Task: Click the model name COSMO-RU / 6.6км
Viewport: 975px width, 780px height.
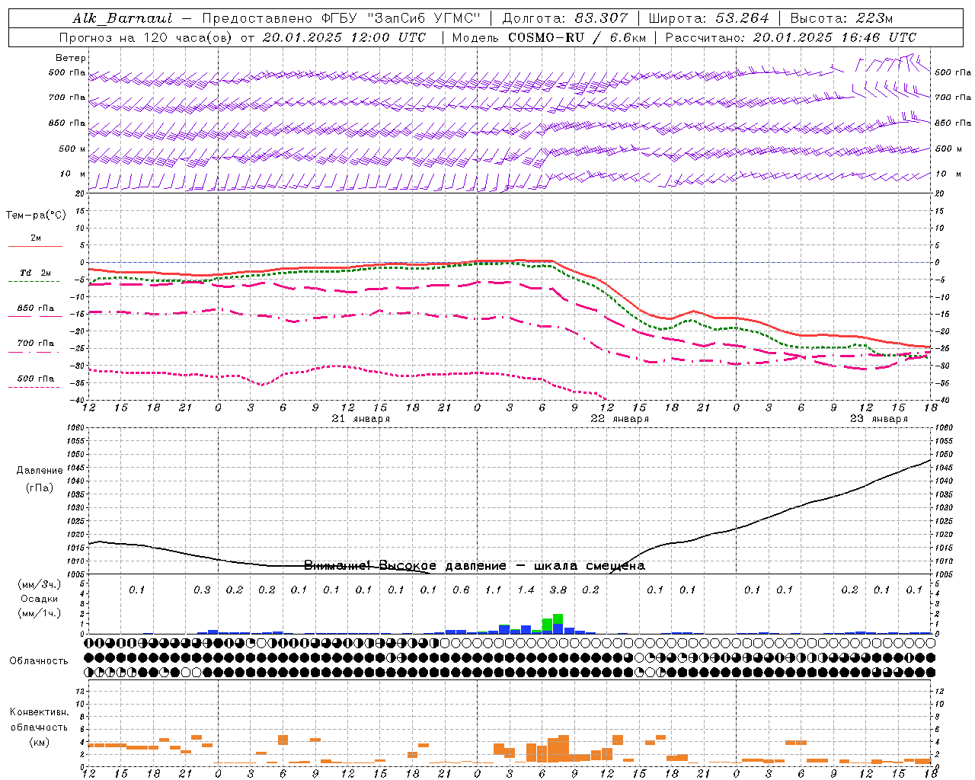Action: pos(577,37)
